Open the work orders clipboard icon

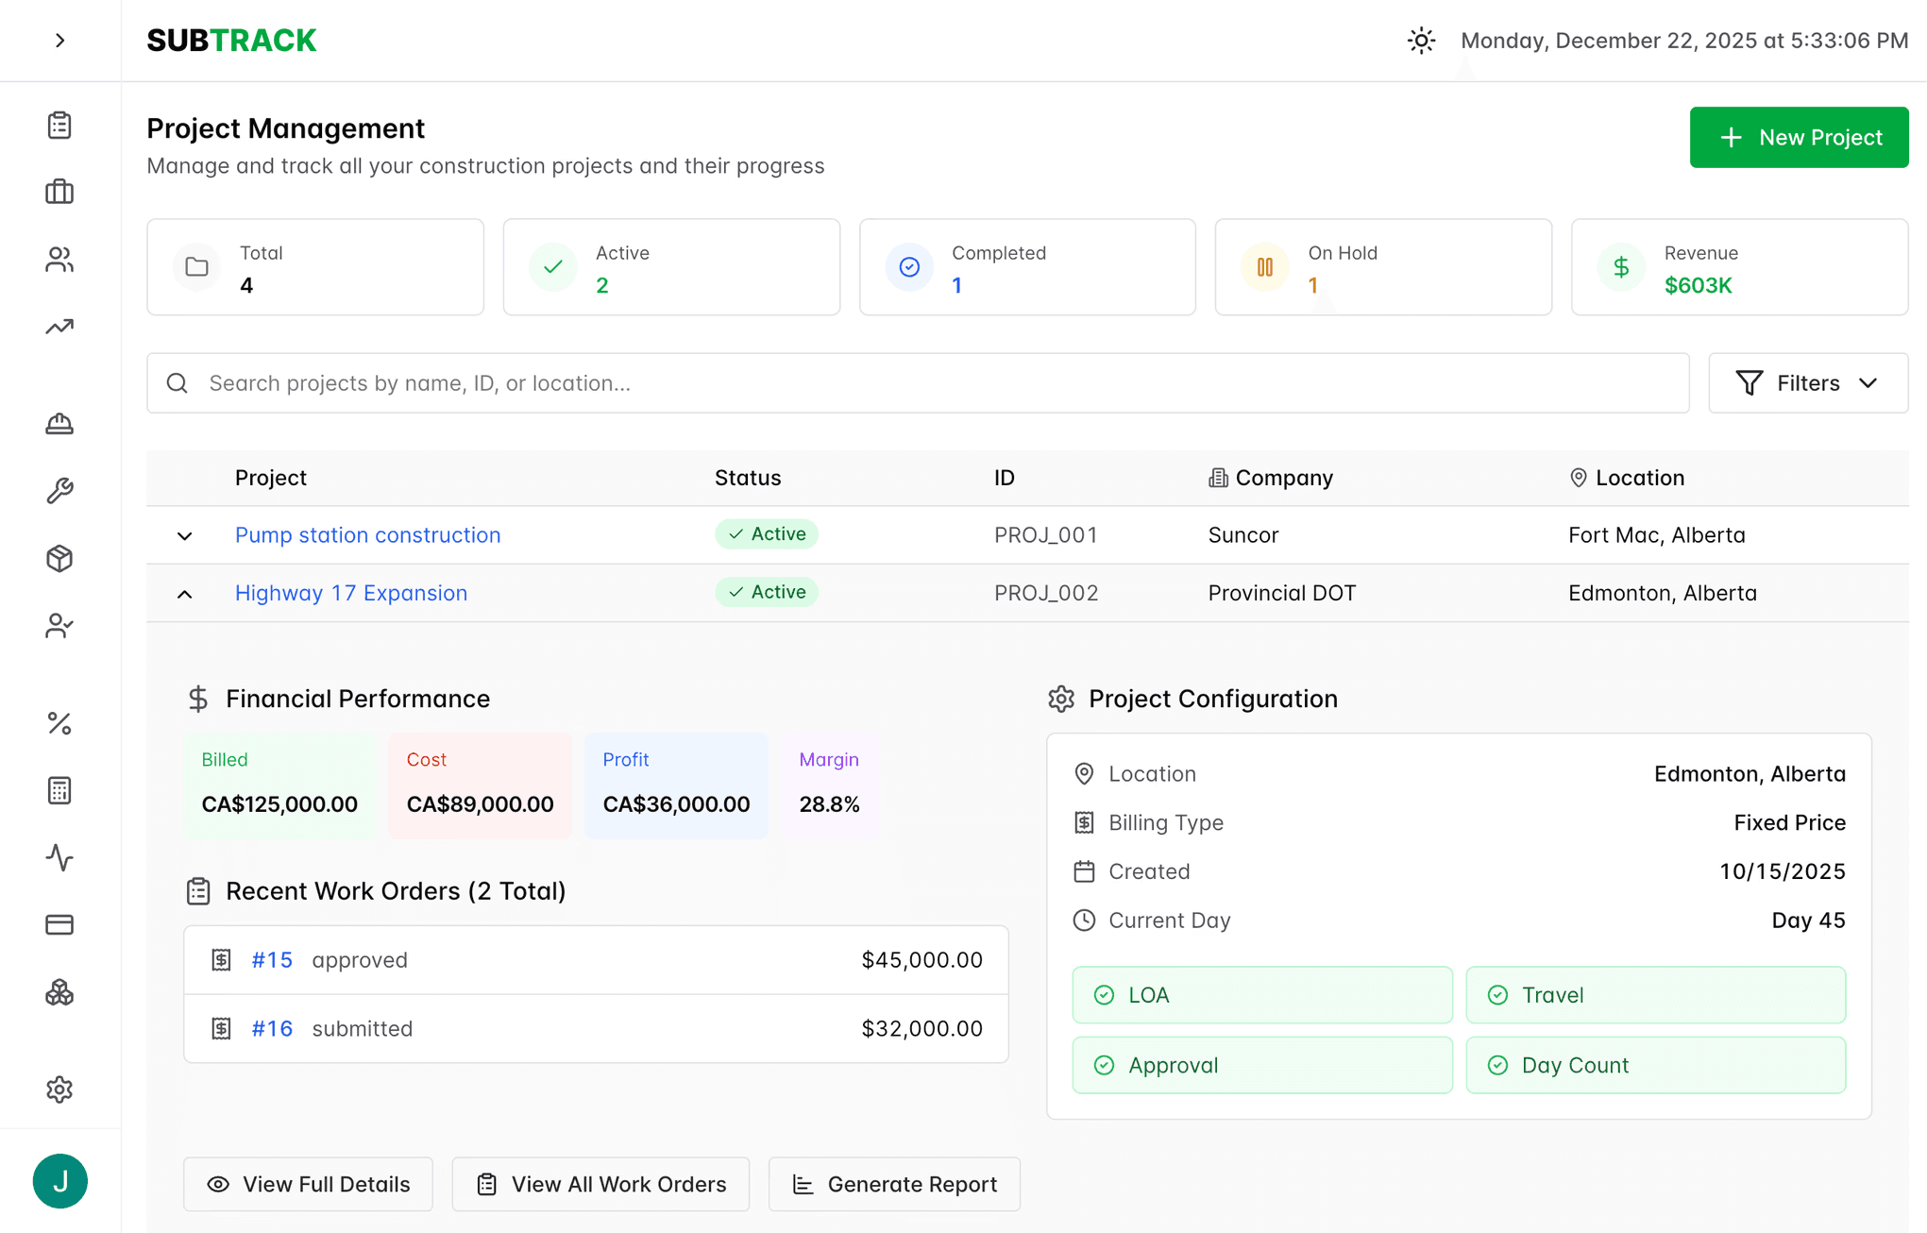tap(59, 124)
